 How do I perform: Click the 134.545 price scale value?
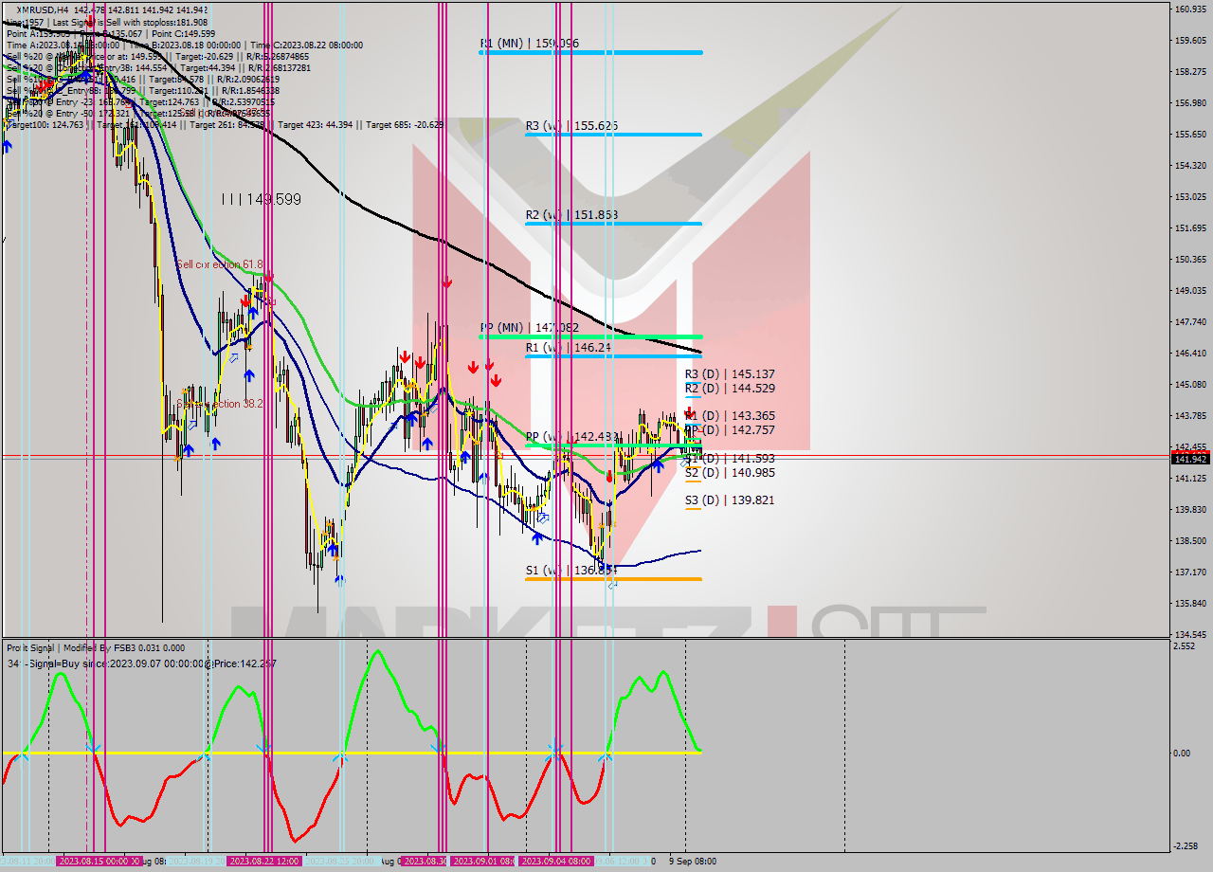1189,634
